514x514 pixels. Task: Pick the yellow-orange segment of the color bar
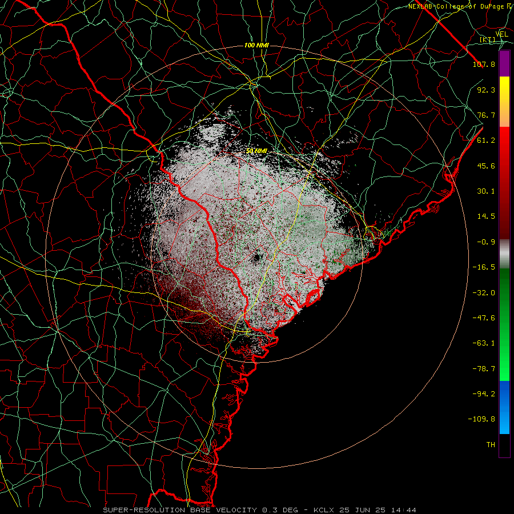504,102
